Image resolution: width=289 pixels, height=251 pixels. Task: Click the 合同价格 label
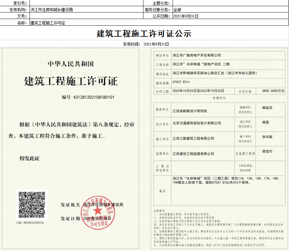[x=245, y=91]
